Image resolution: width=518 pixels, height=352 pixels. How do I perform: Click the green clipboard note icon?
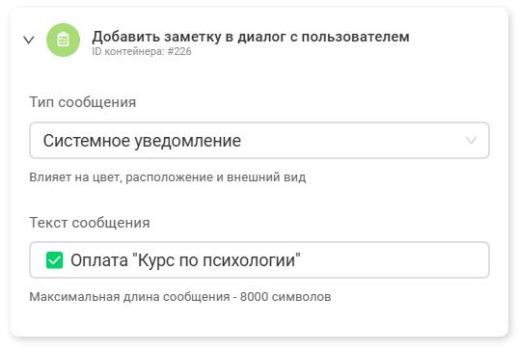tap(63, 40)
